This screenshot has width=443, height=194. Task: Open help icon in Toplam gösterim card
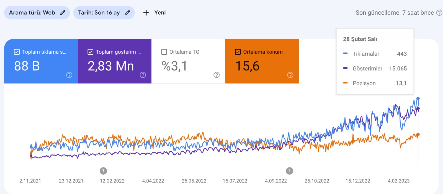tap(143, 75)
